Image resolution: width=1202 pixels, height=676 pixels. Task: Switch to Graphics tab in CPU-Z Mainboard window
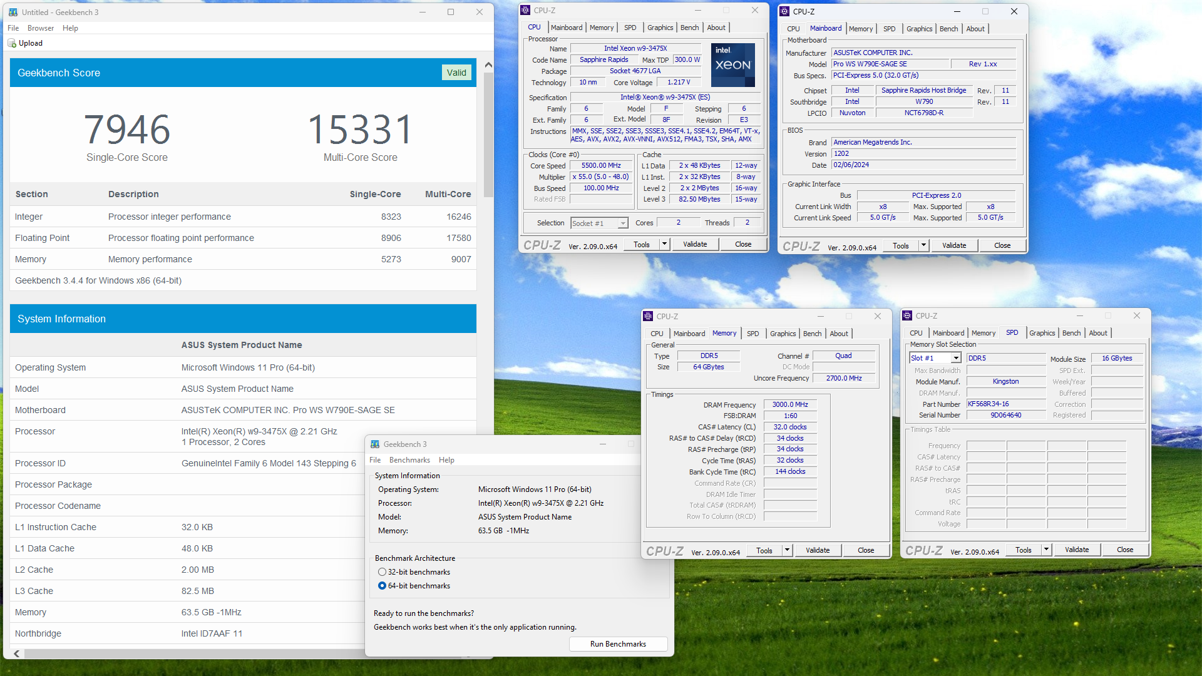click(x=919, y=29)
